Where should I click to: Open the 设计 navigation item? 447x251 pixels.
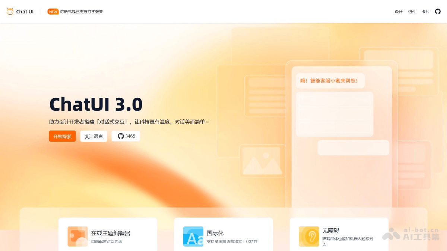pyautogui.click(x=399, y=12)
